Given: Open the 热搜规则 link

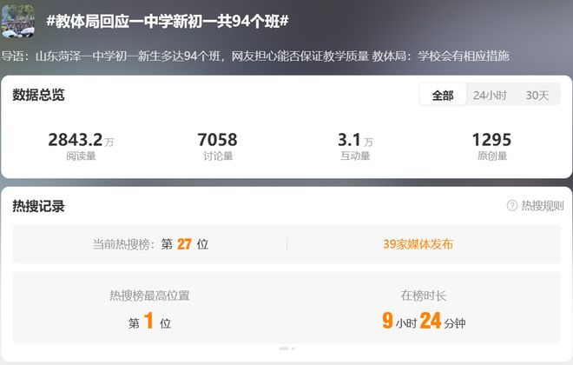Looking at the screenshot, I should tap(542, 206).
